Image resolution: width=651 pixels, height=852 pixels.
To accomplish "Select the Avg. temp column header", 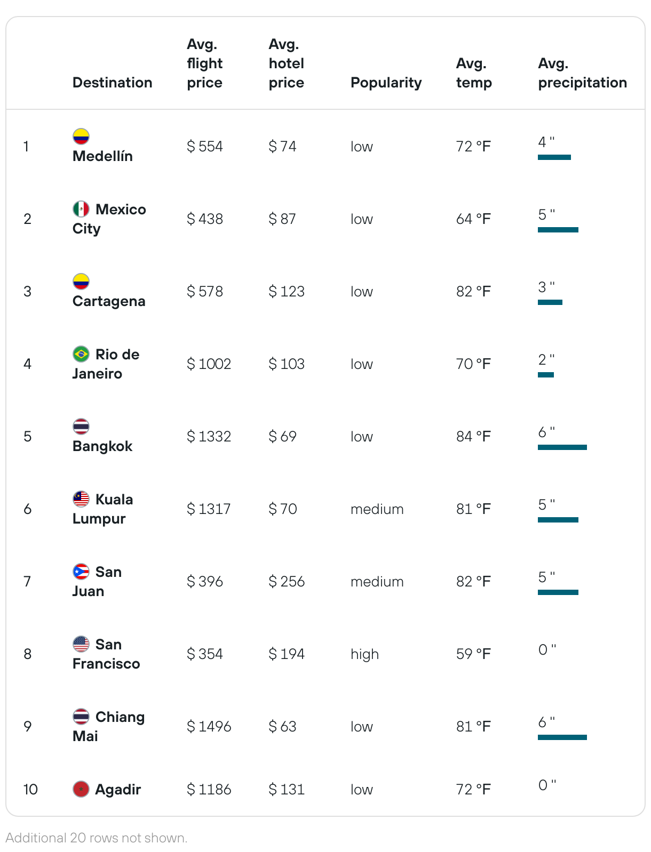I will [474, 73].
